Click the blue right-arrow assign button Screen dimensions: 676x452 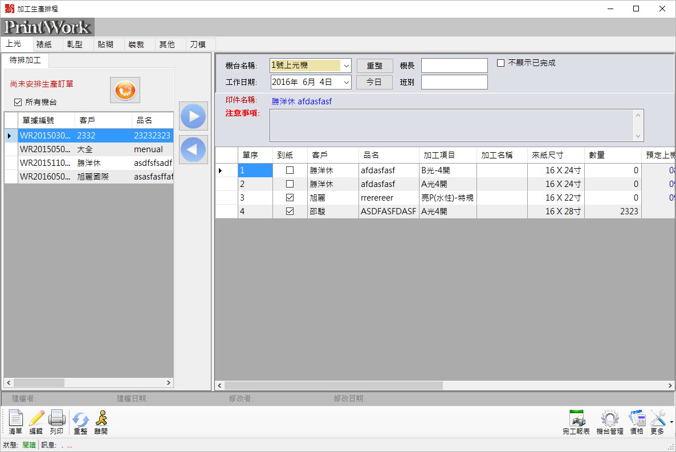click(x=193, y=116)
